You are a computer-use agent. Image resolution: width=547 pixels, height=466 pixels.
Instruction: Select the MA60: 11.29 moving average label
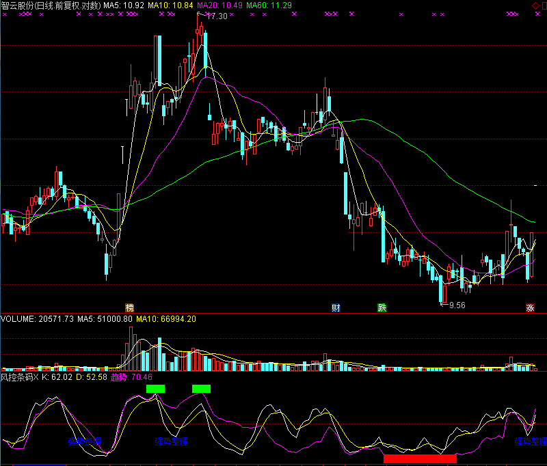[x=269, y=5]
